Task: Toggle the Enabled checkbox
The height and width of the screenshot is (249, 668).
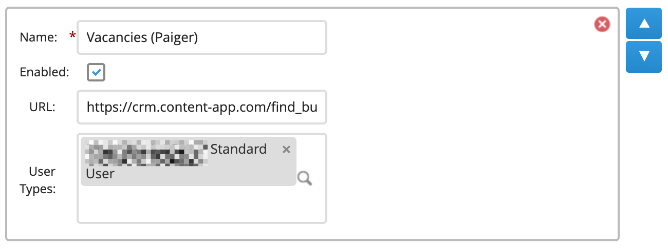Action: click(96, 72)
